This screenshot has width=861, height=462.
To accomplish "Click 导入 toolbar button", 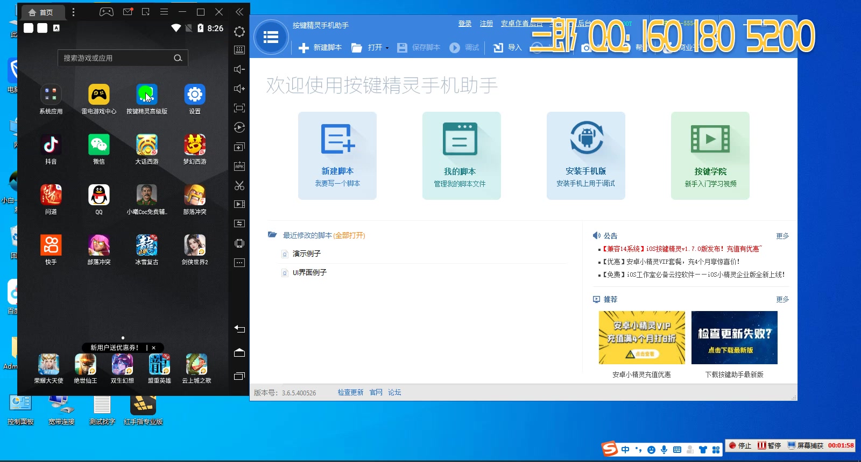I will [x=507, y=48].
